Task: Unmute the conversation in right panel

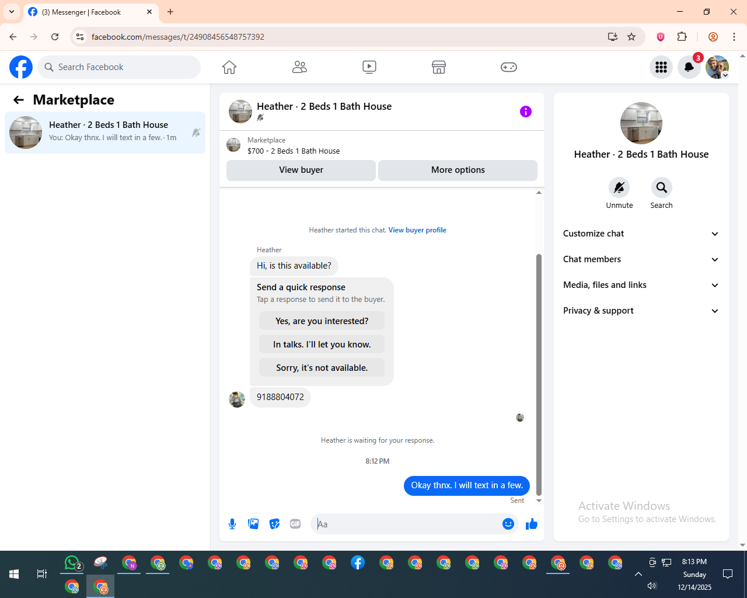Action: [619, 187]
